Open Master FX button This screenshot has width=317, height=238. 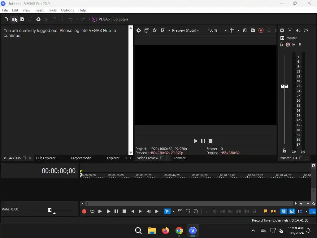[x=282, y=45]
